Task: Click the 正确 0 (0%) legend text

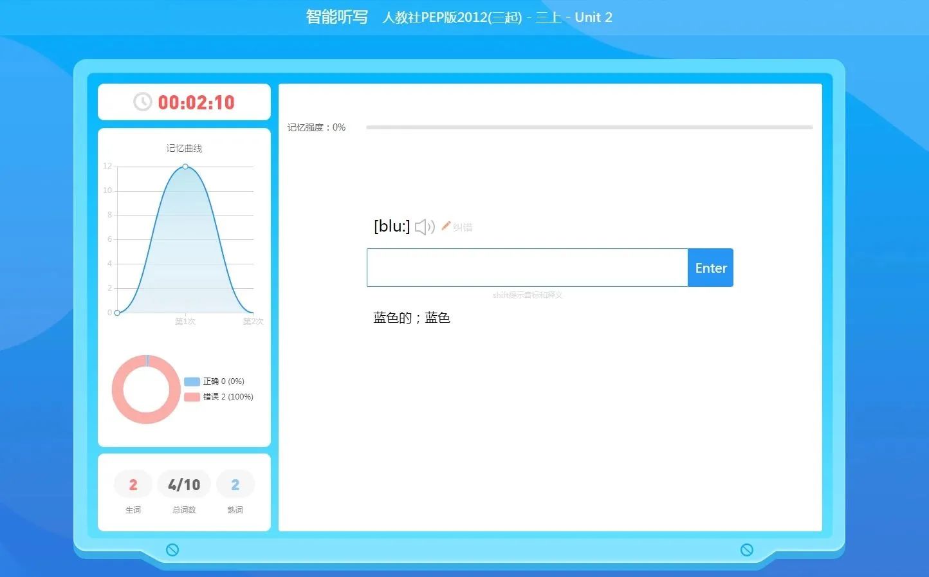Action: point(223,381)
